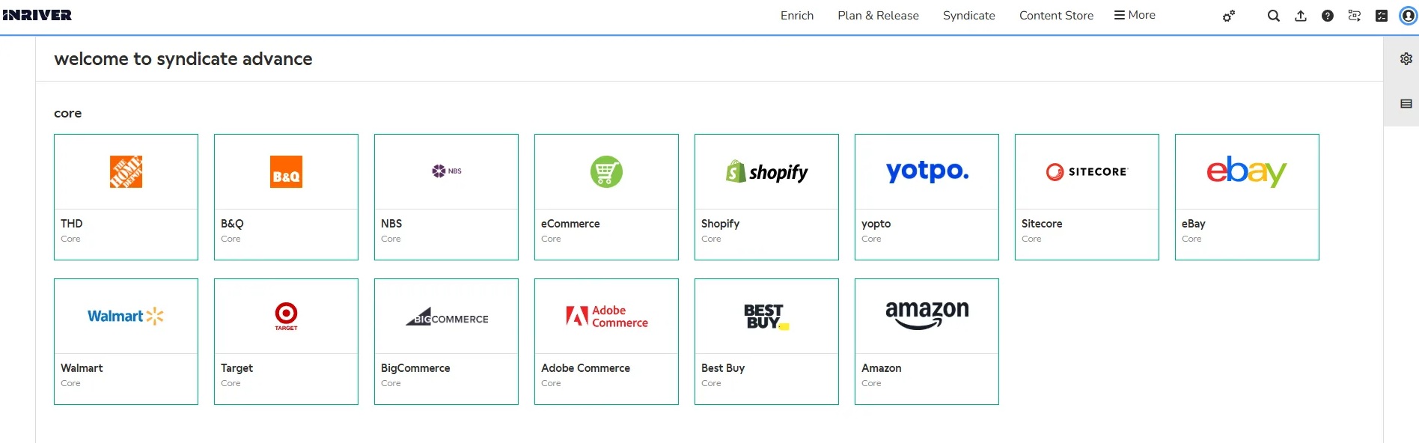
Task: Open the help question mark icon
Action: [1328, 16]
